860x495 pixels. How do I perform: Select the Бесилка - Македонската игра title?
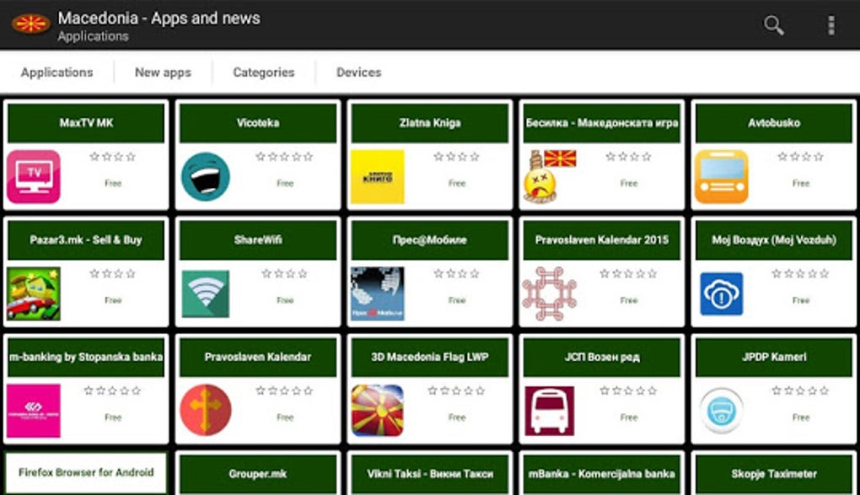[602, 123]
